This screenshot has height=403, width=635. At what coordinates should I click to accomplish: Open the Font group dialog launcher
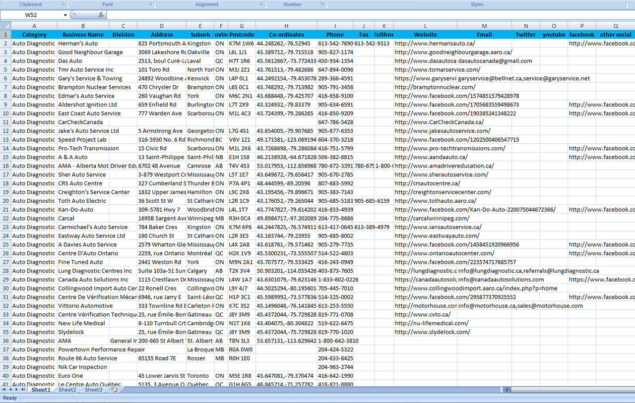(x=150, y=4)
